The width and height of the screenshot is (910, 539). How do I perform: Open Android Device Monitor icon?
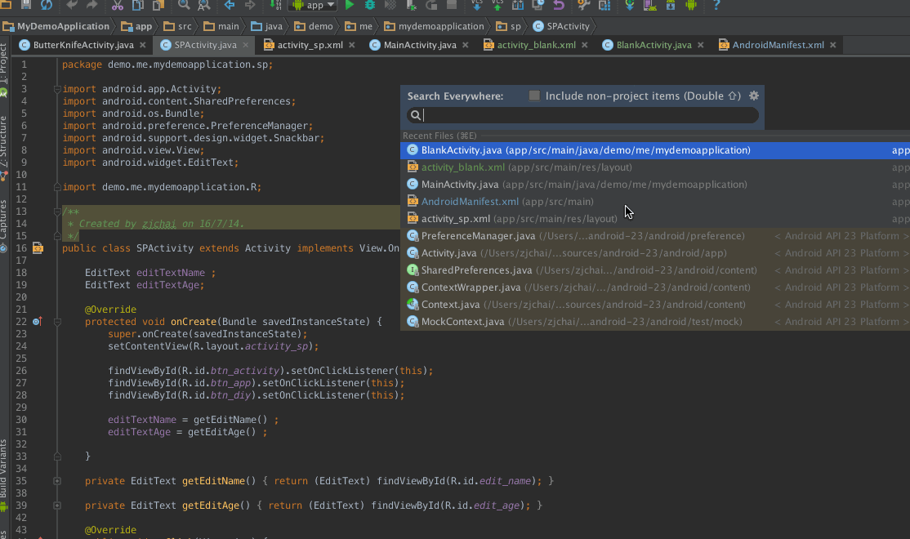pyautogui.click(x=690, y=5)
